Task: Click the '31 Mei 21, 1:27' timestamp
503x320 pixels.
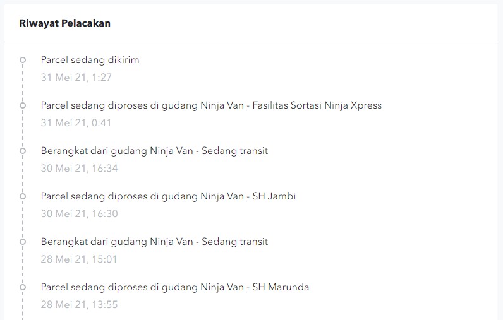Action: point(76,78)
